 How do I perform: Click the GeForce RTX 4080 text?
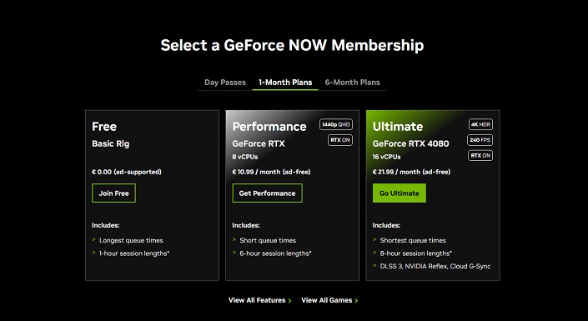point(410,143)
